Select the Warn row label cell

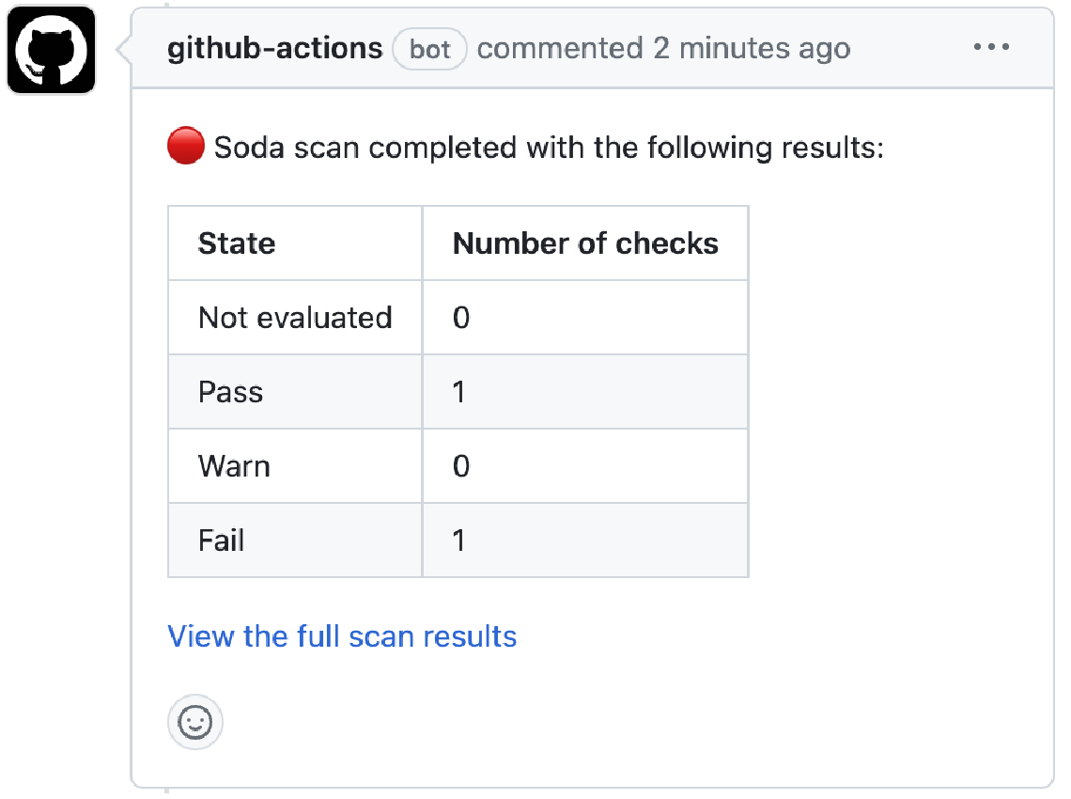[234, 466]
